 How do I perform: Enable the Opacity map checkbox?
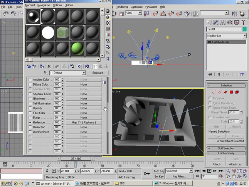pos(30,108)
